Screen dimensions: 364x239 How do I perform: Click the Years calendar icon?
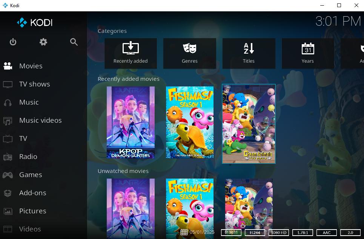[308, 48]
